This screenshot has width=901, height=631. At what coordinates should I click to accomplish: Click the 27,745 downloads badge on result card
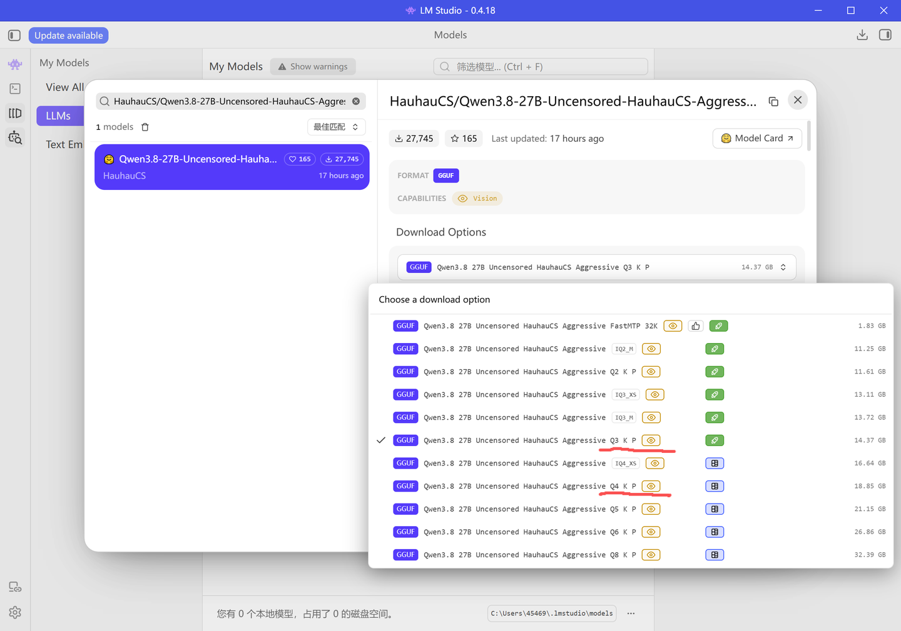pyautogui.click(x=342, y=159)
